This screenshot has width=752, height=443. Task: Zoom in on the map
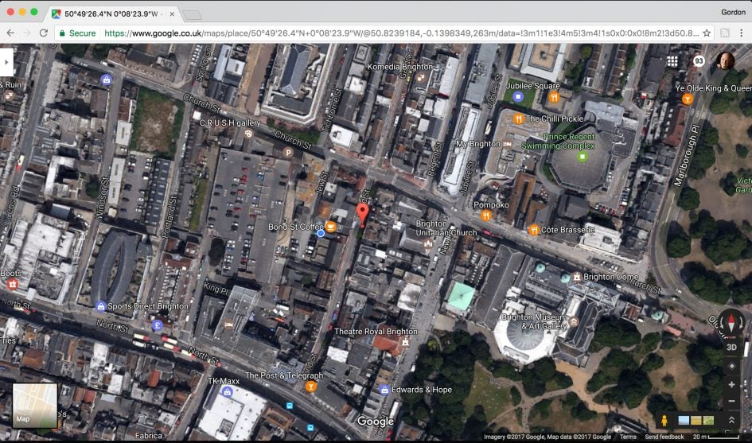(731, 384)
